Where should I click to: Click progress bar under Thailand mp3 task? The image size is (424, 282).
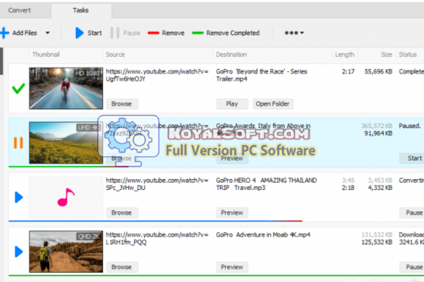tap(155, 221)
